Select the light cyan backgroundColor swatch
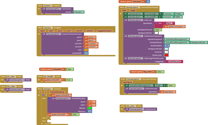The image size is (208, 125). coord(166,49)
